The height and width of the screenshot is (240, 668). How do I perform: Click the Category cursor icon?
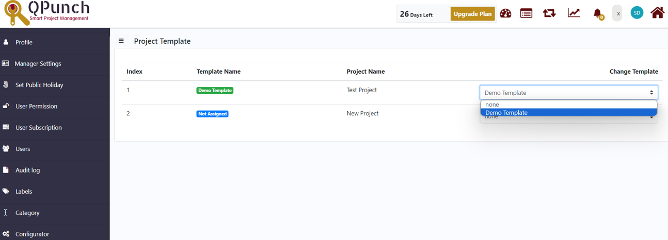tap(6, 212)
